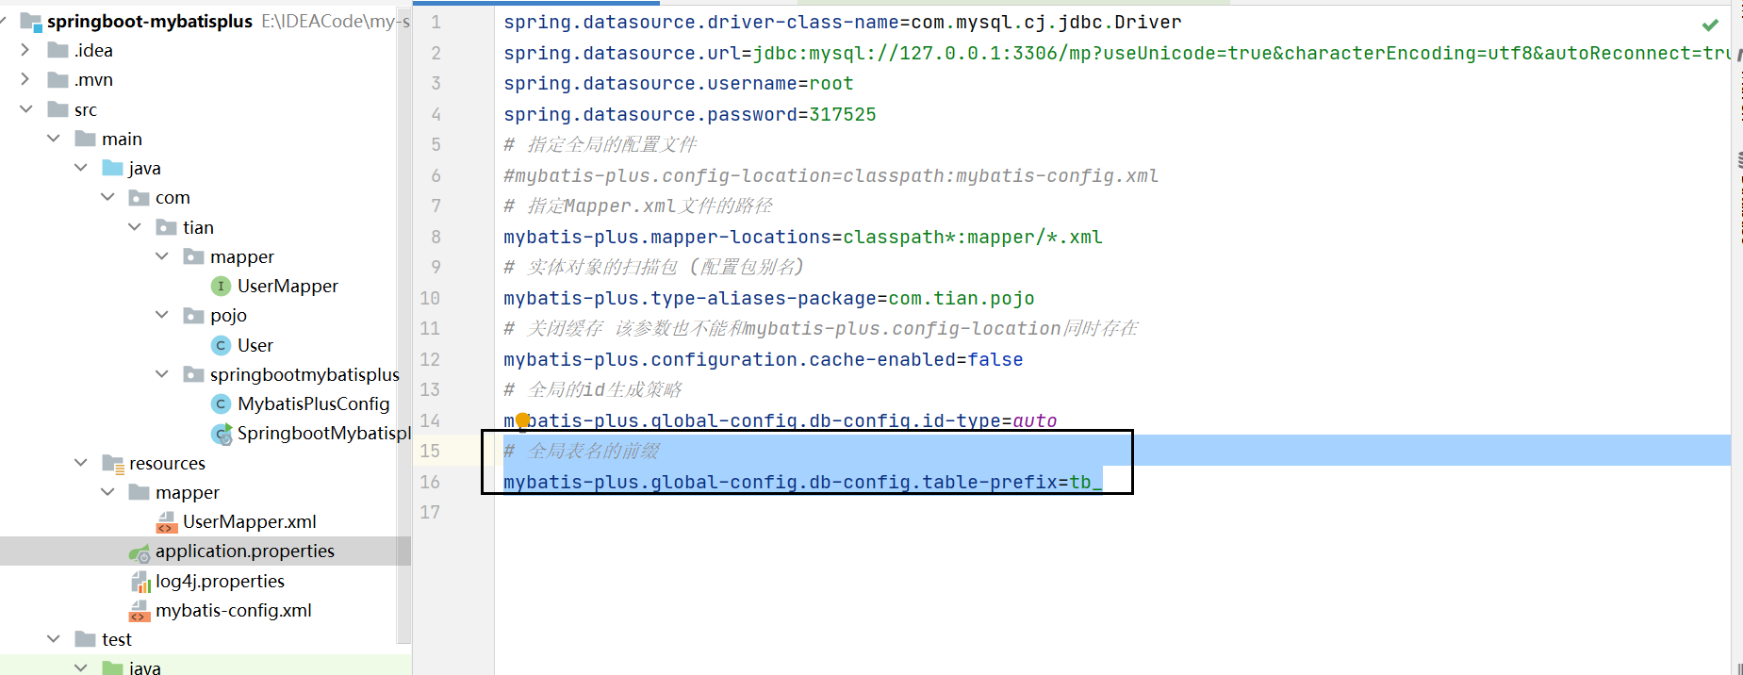Collapse the com package
This screenshot has width=1743, height=675.
pos(107,197)
